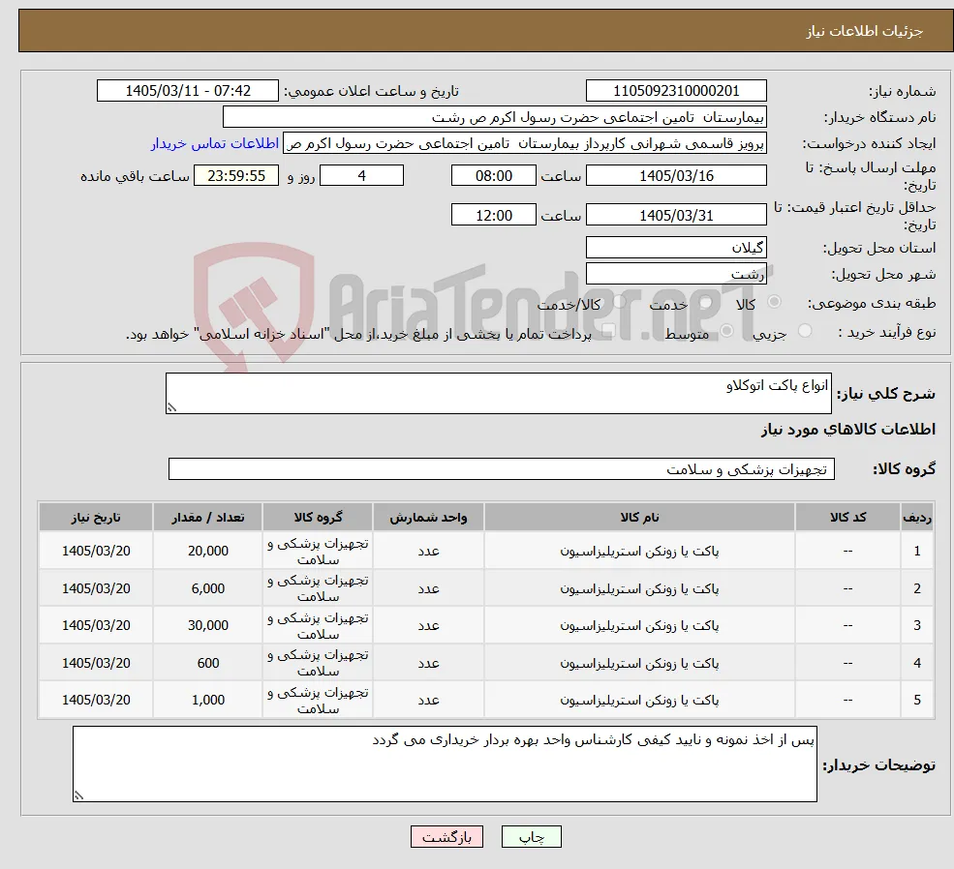Click row number 4 cell
Image resolution: width=954 pixels, height=869 pixels.
pyautogui.click(x=917, y=663)
